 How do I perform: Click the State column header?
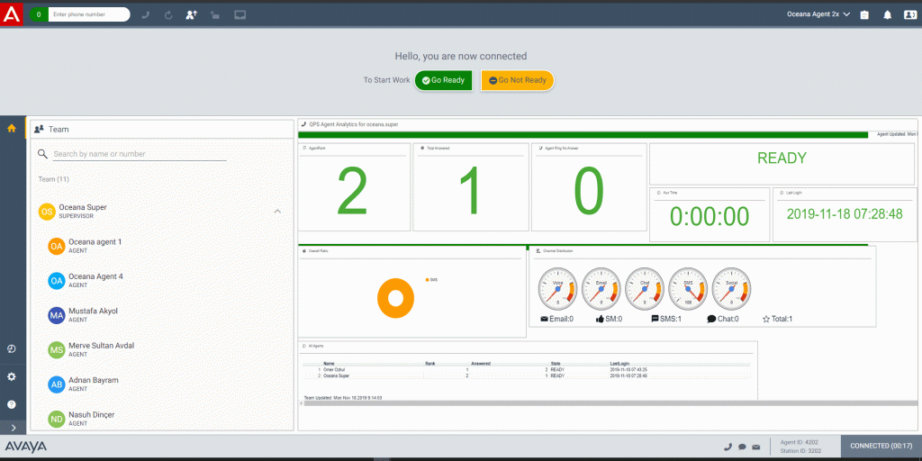tap(556, 364)
